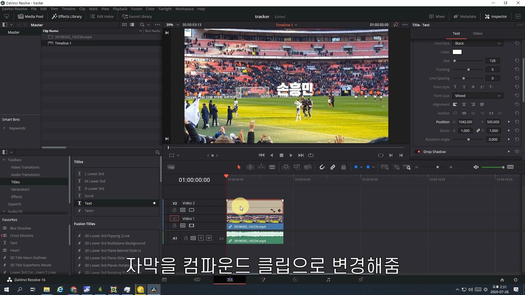The image size is (525, 295).
Task: Mute audio track A1 with M button
Action: click(209, 238)
